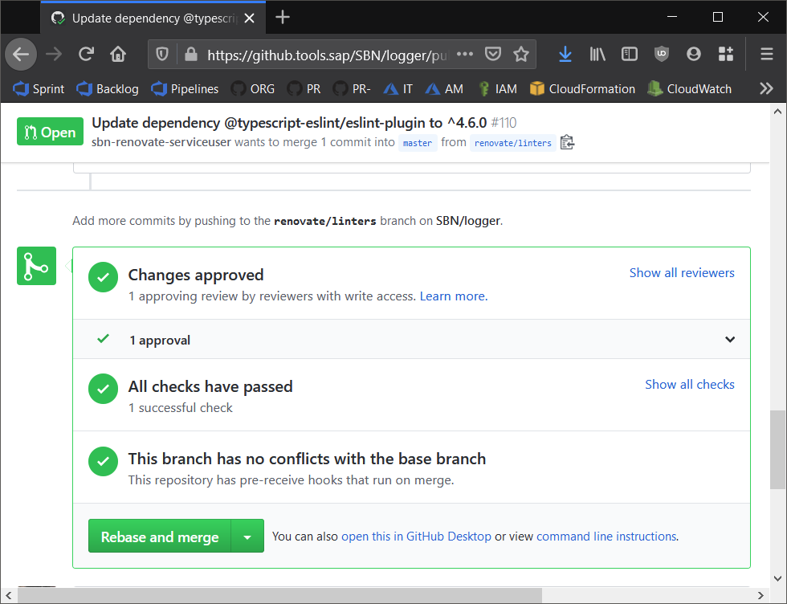
Task: Copy the renovate/linters branch name
Action: click(567, 141)
